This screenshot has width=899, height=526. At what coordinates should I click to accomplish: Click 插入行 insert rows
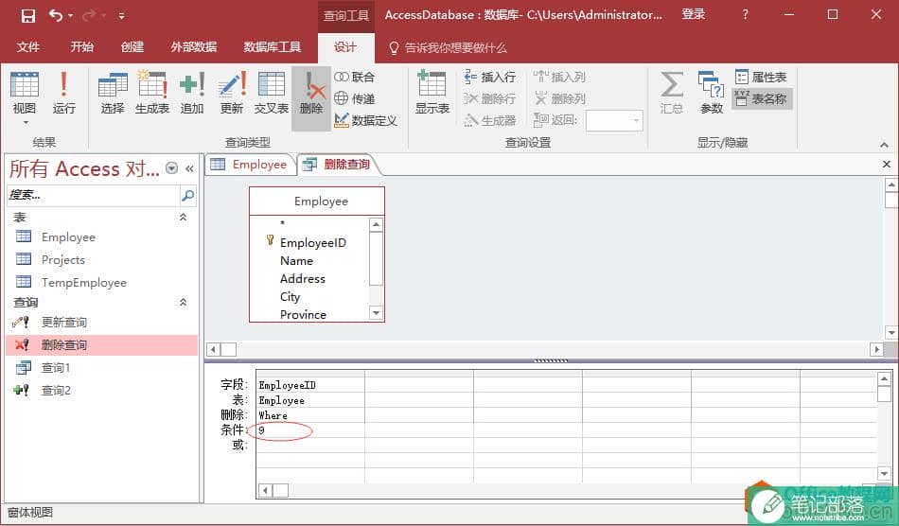[x=489, y=77]
